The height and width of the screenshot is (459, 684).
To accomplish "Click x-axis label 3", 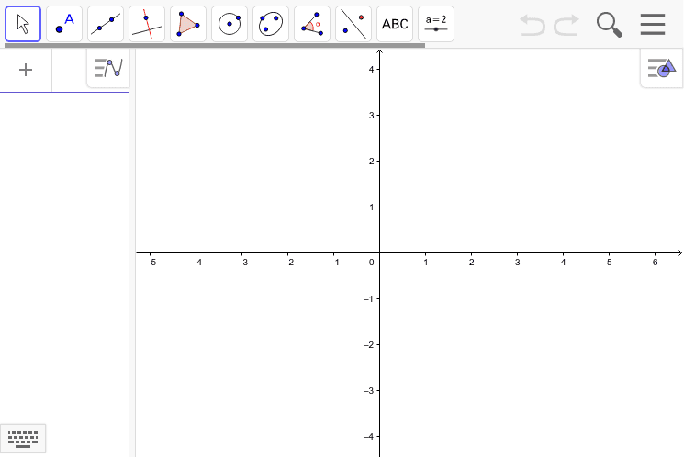I will [518, 263].
